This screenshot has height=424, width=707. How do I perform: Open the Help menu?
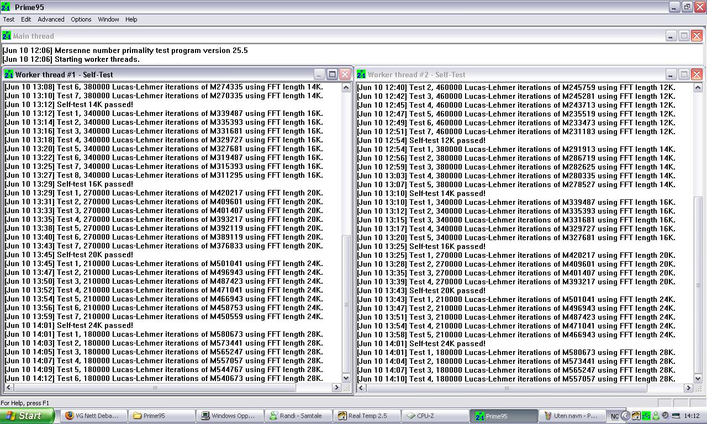(x=131, y=19)
